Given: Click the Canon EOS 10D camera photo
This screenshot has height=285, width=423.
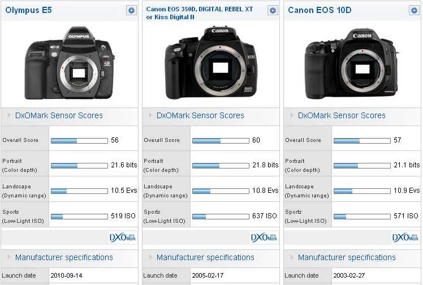Looking at the screenshot, I should 352,64.
